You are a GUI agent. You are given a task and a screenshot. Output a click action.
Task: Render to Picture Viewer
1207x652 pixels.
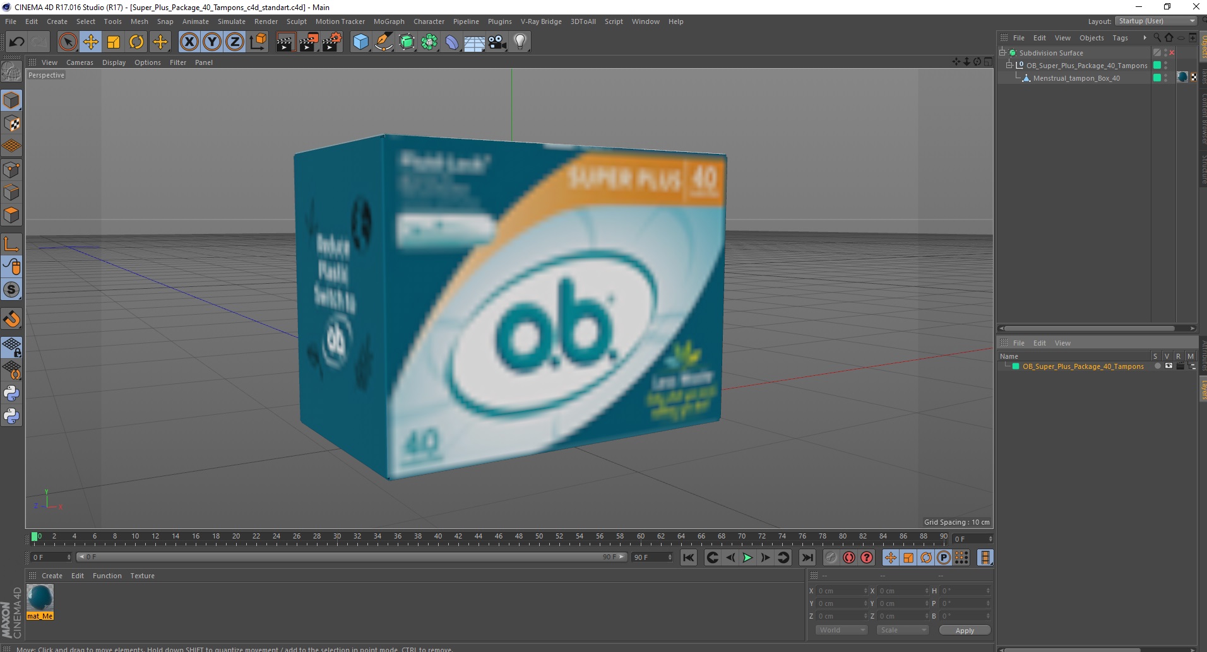pos(309,42)
